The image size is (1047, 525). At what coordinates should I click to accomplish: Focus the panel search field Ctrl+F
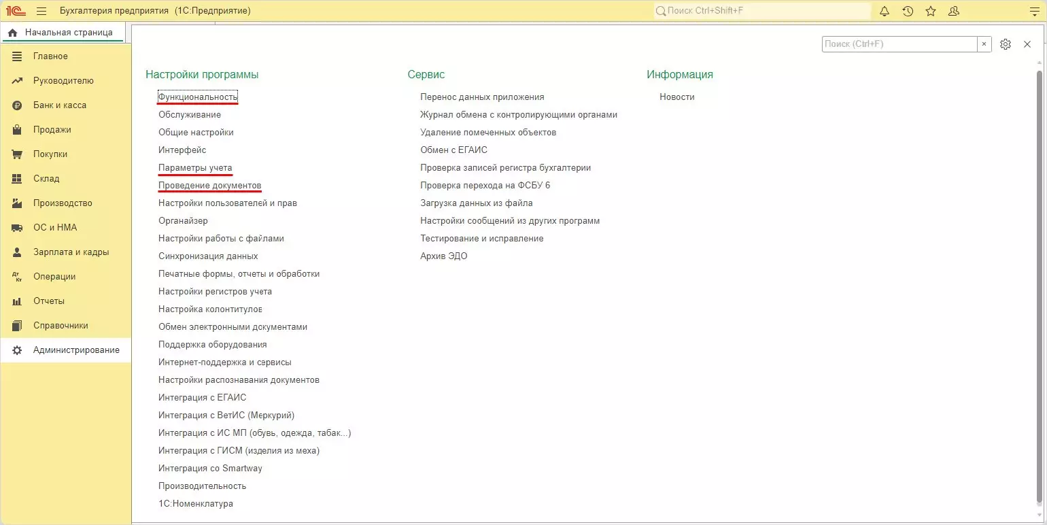(899, 44)
